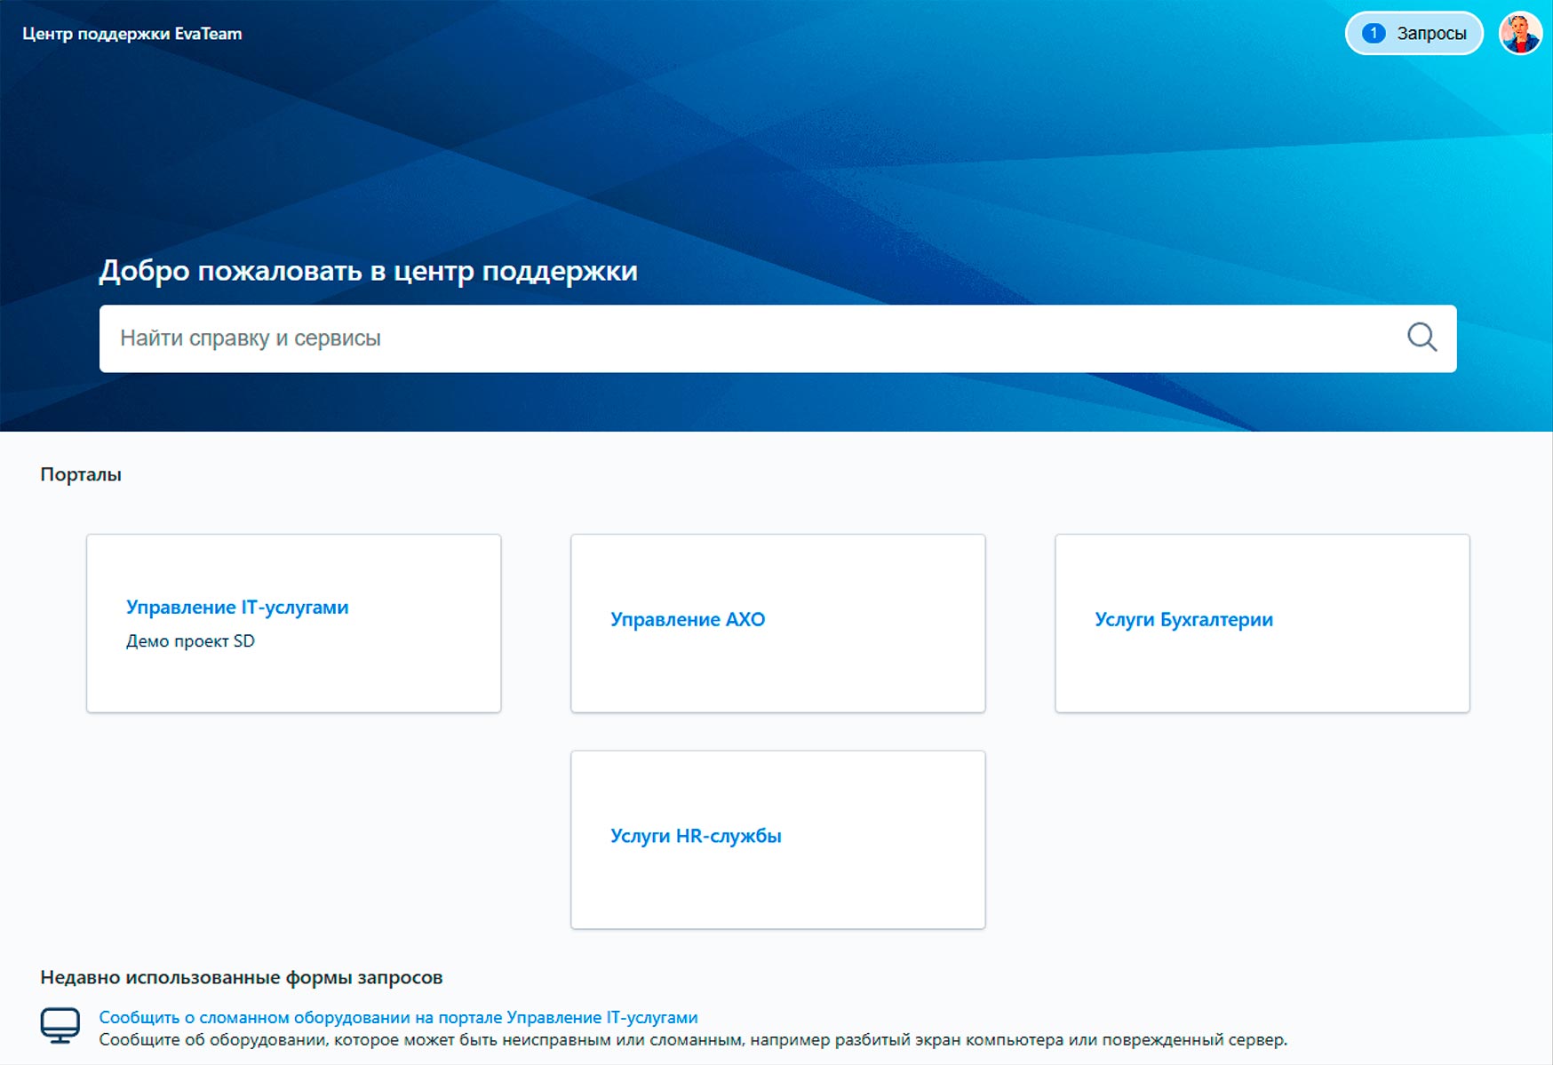Open the "Услуги HR-службы" portal

pos(696,835)
